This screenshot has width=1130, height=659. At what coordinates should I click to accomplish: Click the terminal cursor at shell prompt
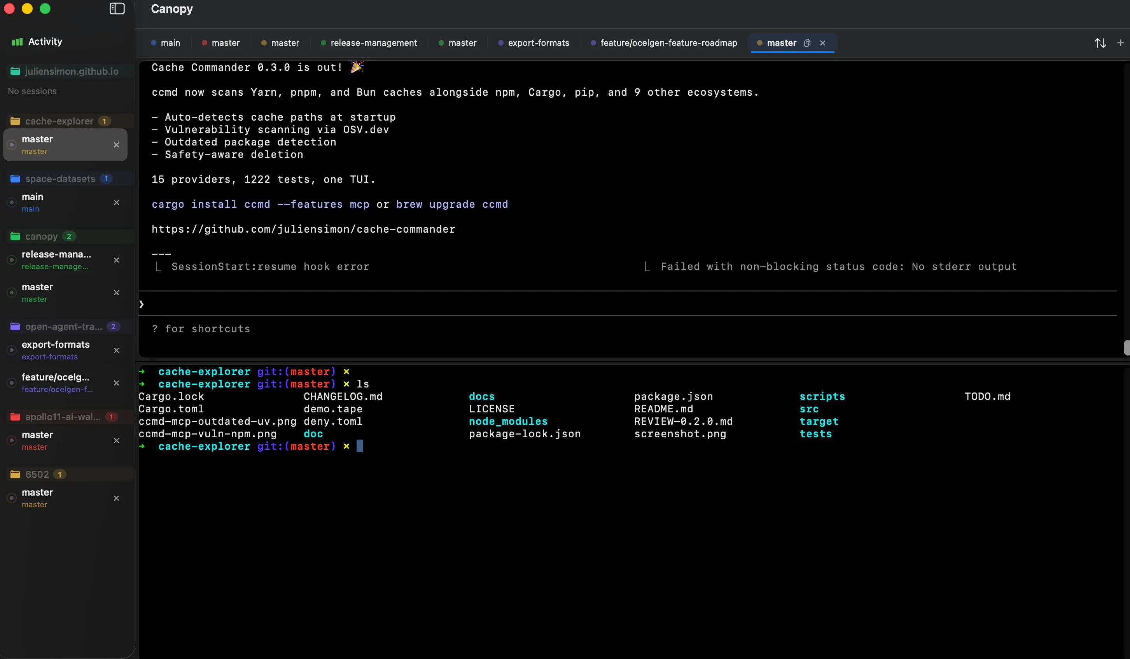pyautogui.click(x=360, y=446)
